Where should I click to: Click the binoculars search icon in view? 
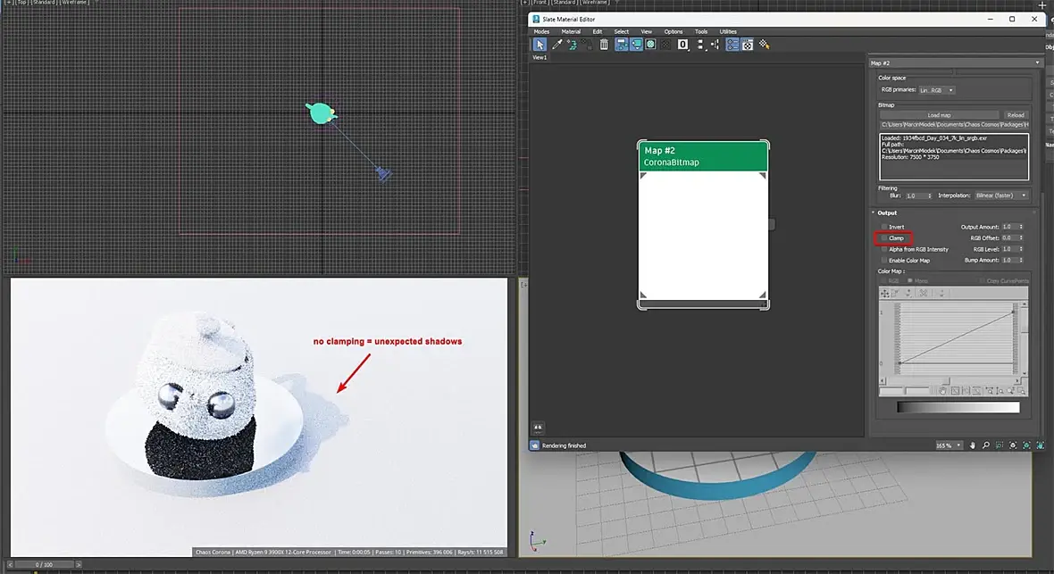tap(538, 428)
